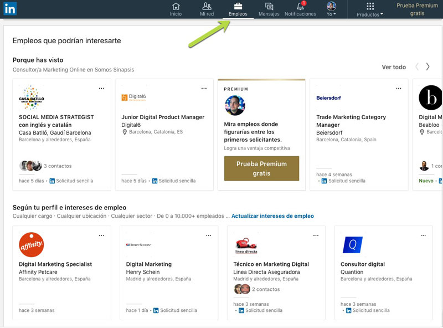Open Técnico en Marketing Digital job
This screenshot has width=443, height=328.
coord(271,264)
